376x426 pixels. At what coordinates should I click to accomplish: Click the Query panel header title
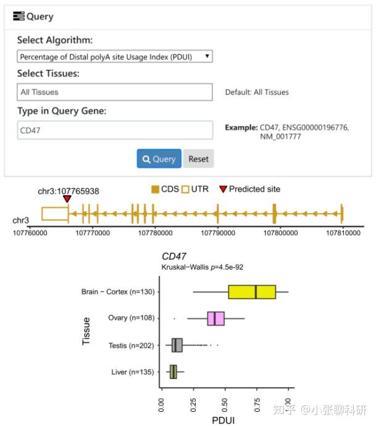pyautogui.click(x=40, y=17)
